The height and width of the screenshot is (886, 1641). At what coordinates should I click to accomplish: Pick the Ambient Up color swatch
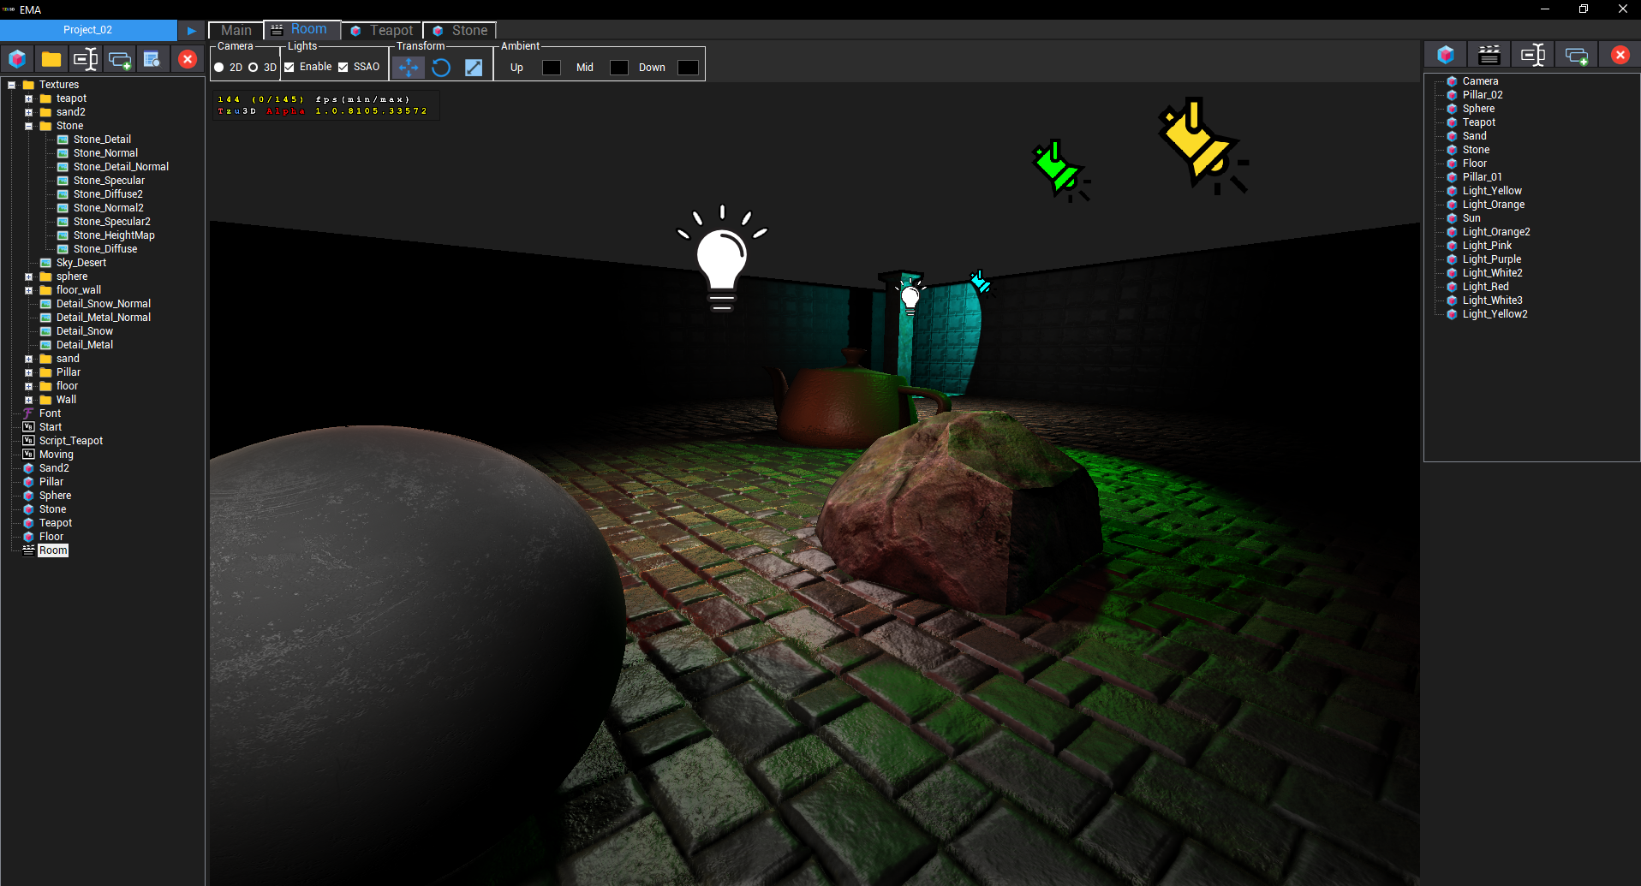coord(552,68)
